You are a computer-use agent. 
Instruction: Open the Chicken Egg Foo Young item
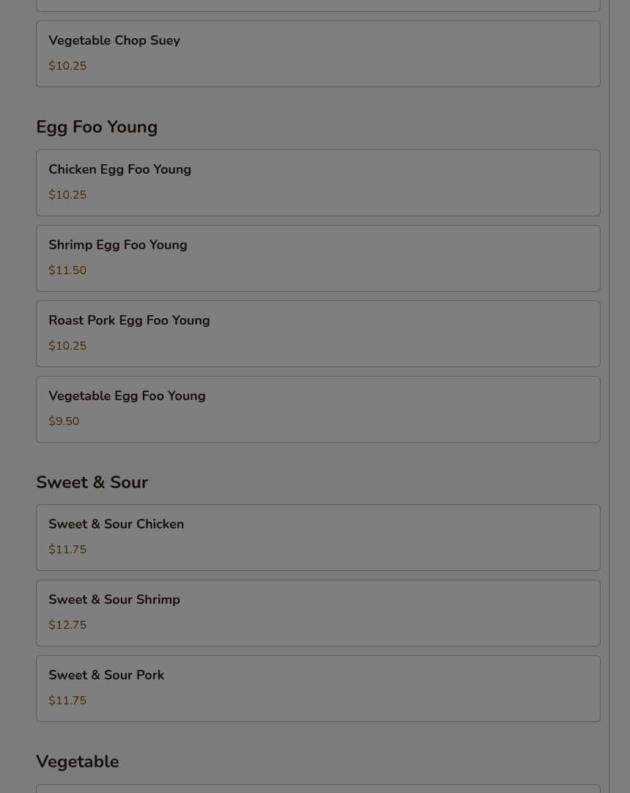pos(119,170)
